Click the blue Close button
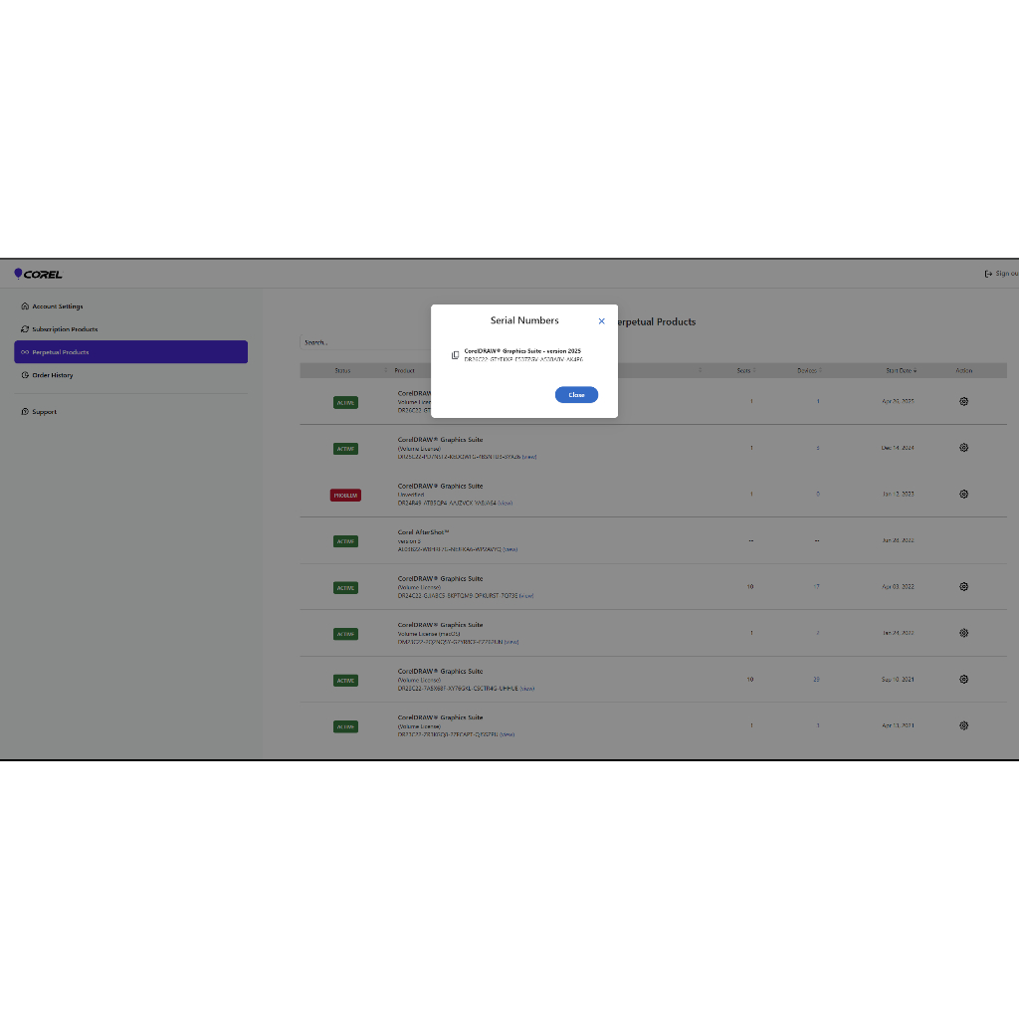Screen dimensions: 1019x1019 (576, 394)
